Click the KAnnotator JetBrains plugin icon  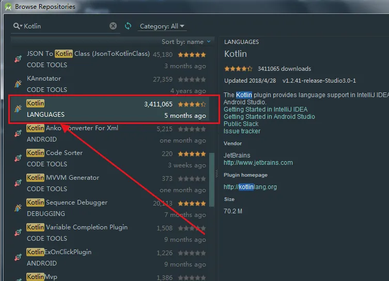click(x=18, y=84)
